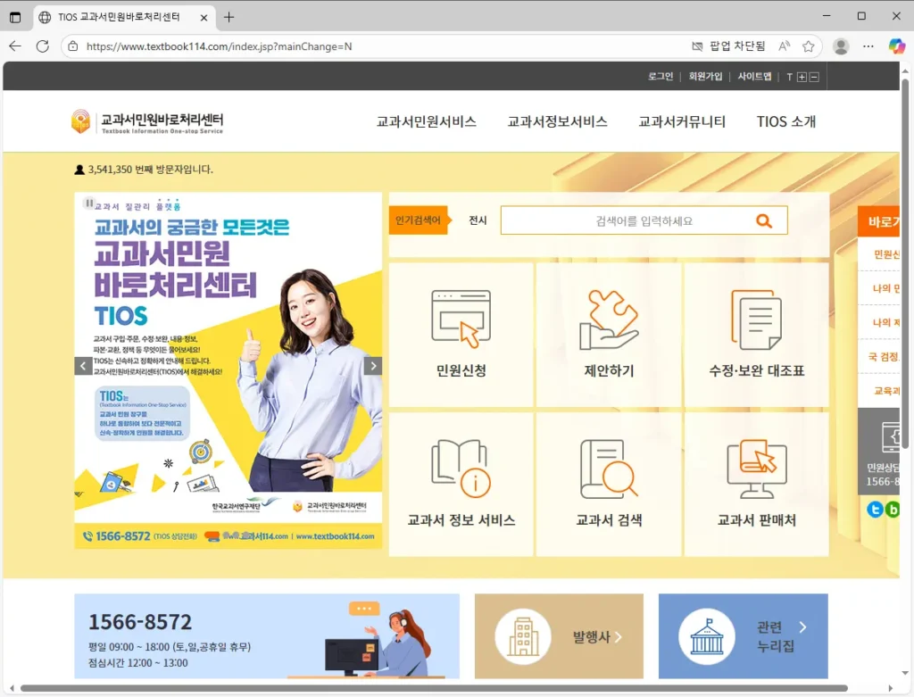This screenshot has height=697, width=914.
Task: Increase font size with the + control
Action: 802,77
